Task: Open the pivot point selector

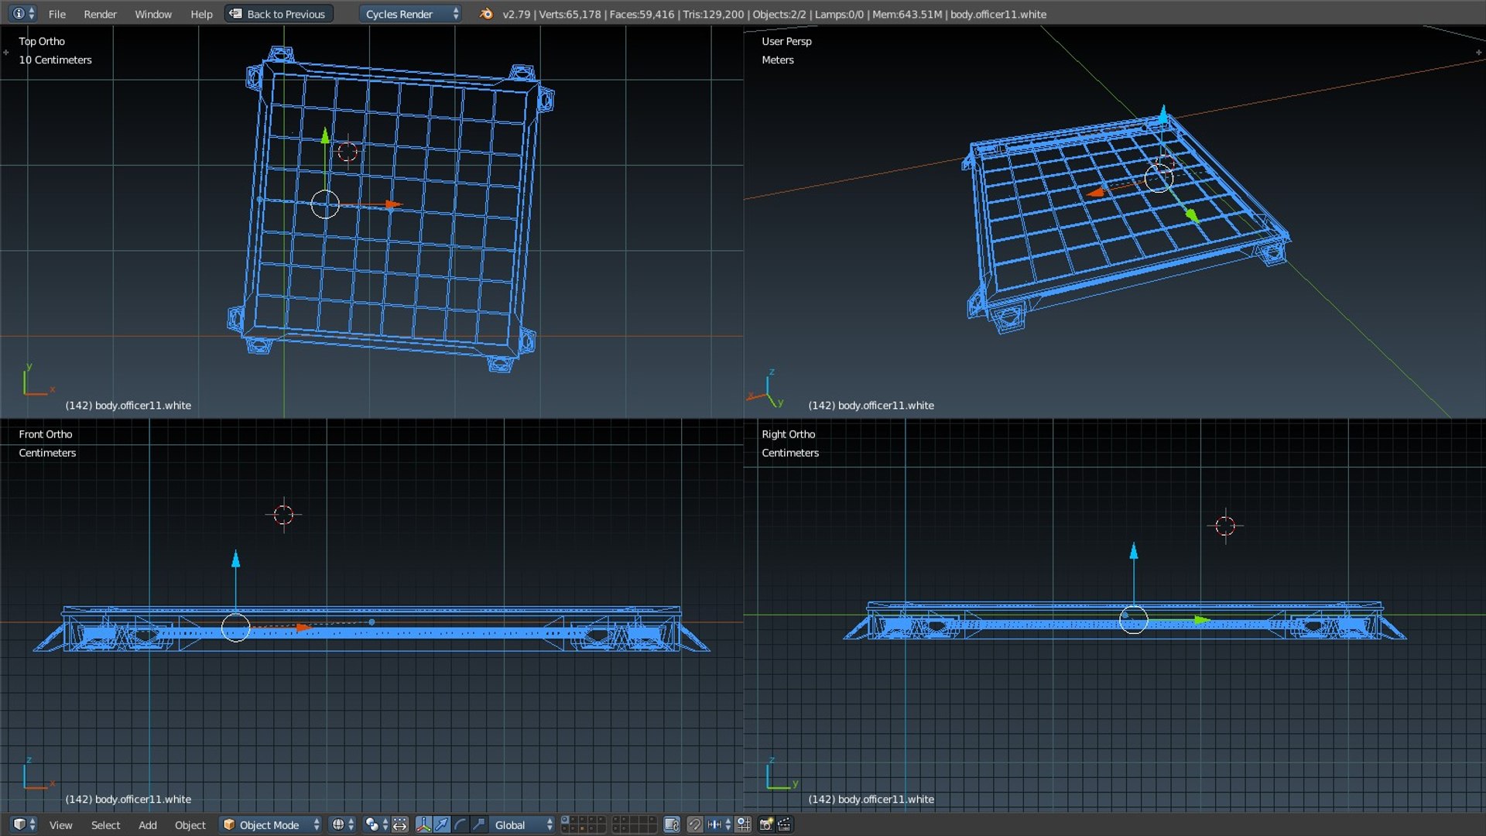Action: point(375,824)
